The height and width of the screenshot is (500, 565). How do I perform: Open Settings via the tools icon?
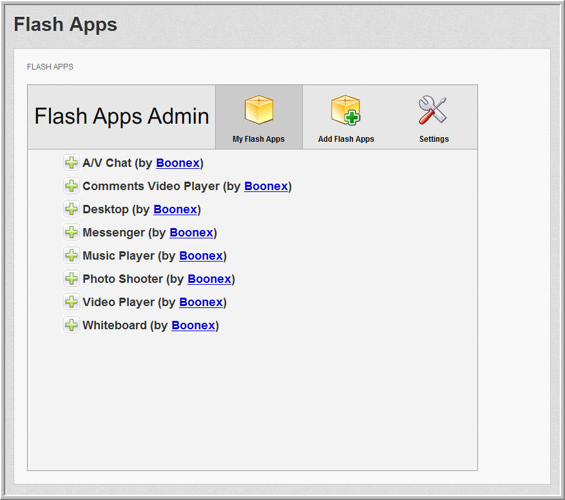[433, 110]
